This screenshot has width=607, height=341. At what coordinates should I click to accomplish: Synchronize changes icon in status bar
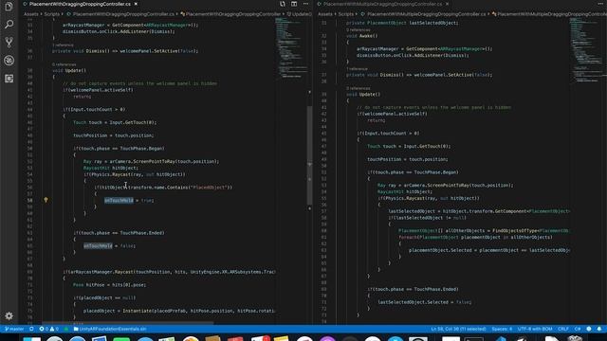[x=31, y=329]
